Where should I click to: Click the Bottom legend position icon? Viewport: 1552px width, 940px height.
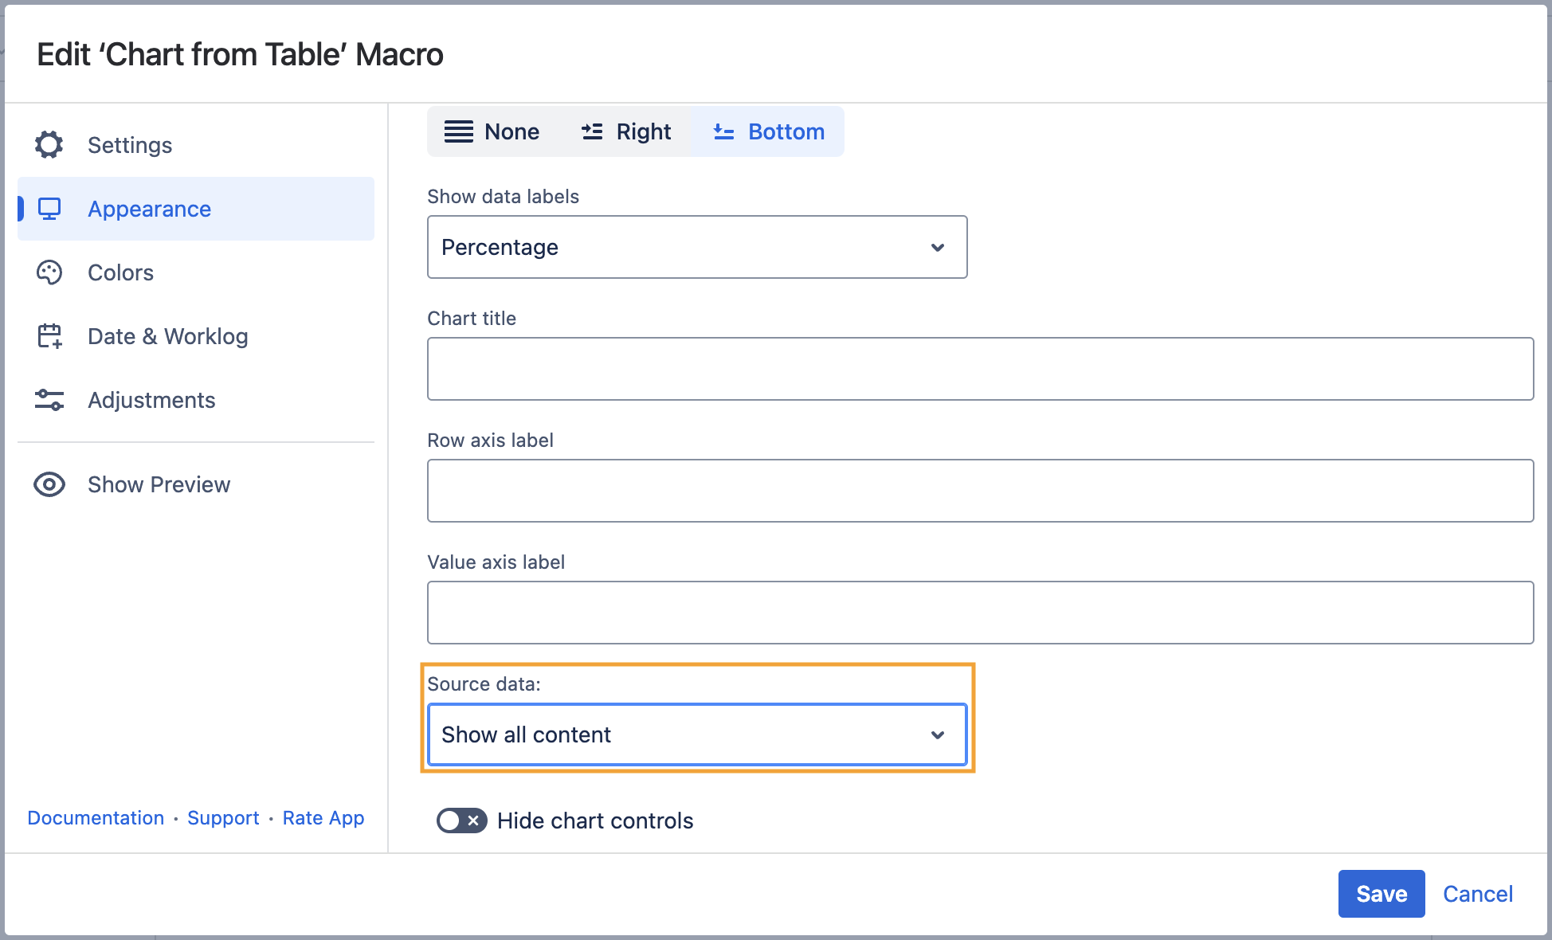pos(723,131)
